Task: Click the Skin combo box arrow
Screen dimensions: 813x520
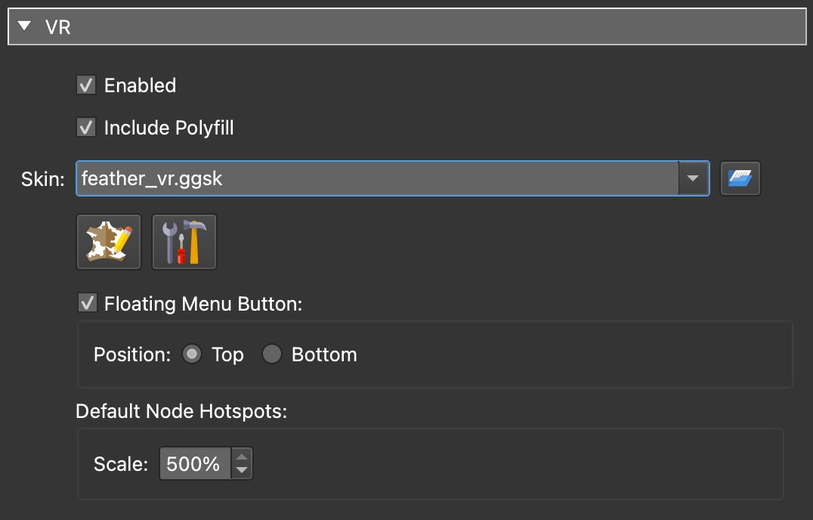Action: tap(692, 178)
